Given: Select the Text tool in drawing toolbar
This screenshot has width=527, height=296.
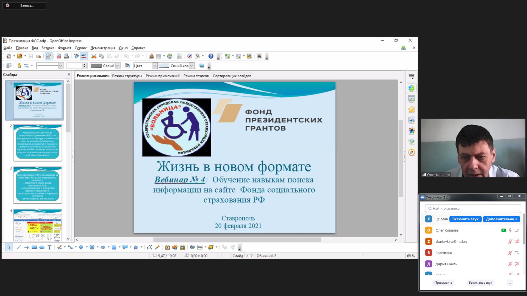Looking at the screenshot, I should 49,247.
